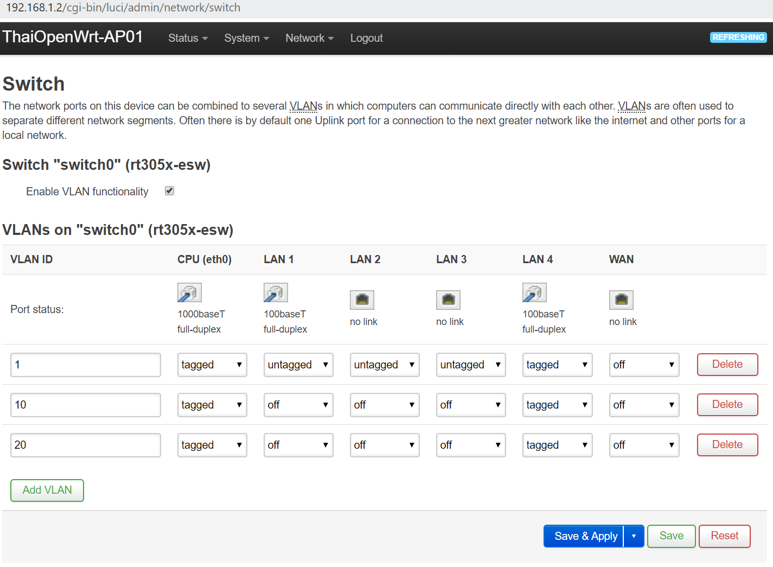Toggle Enable VLAN functionality checkbox

169,191
